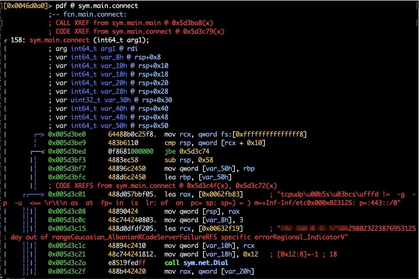Viewport: 419px width, 279px height.
Task: Select the fcn.main.connect label
Action: [95, 15]
